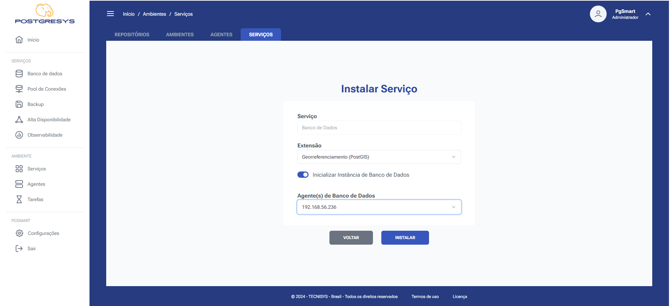
Task: Open Backup menu item
Action: (36, 104)
